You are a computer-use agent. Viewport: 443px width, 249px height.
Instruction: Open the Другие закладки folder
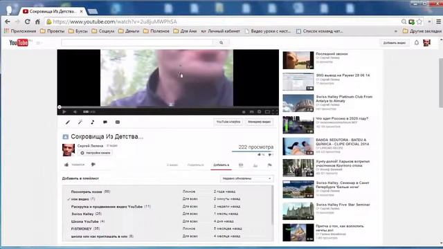[x=422, y=31]
